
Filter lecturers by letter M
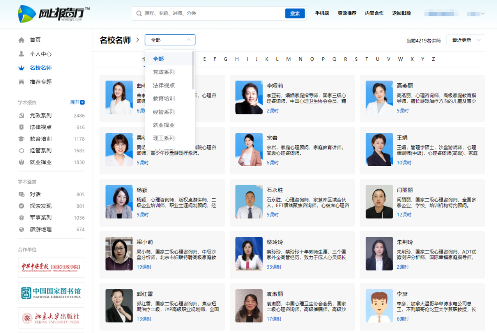coord(288,59)
